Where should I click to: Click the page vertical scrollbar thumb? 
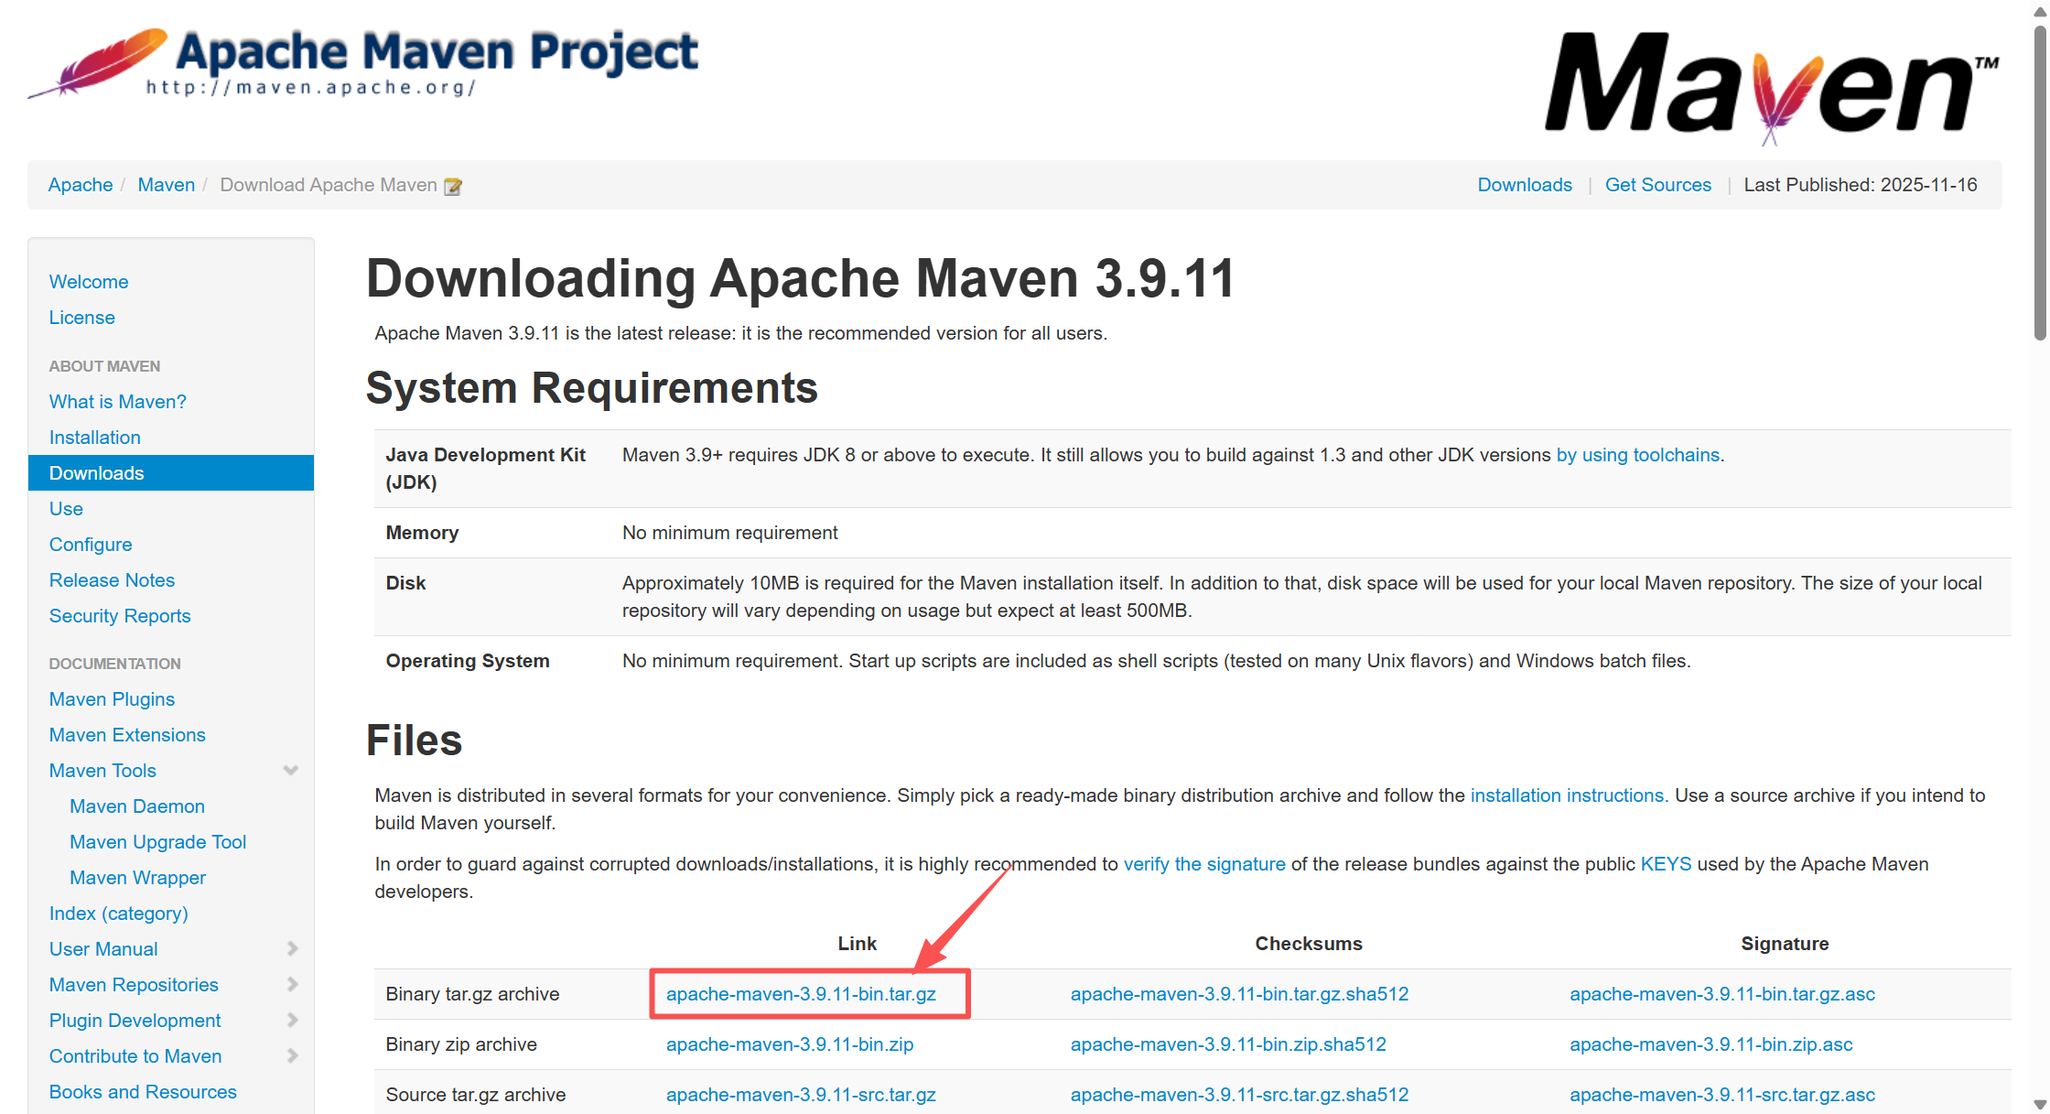tap(2040, 183)
